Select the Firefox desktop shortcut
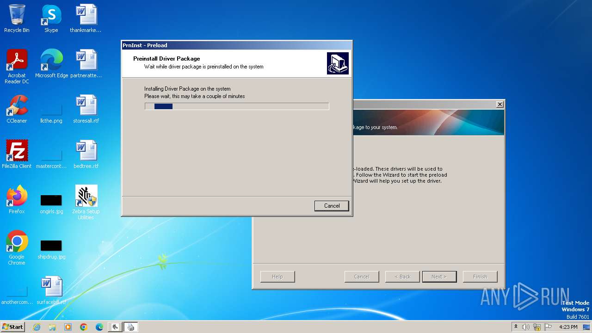The image size is (592, 333). tap(17, 200)
